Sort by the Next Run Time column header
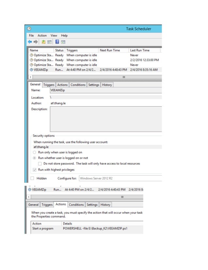This screenshot has width=208, height=270. pos(113,50)
